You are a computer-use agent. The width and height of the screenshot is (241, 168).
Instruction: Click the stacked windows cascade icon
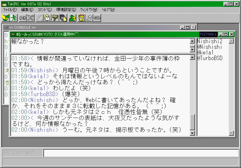[64, 18]
